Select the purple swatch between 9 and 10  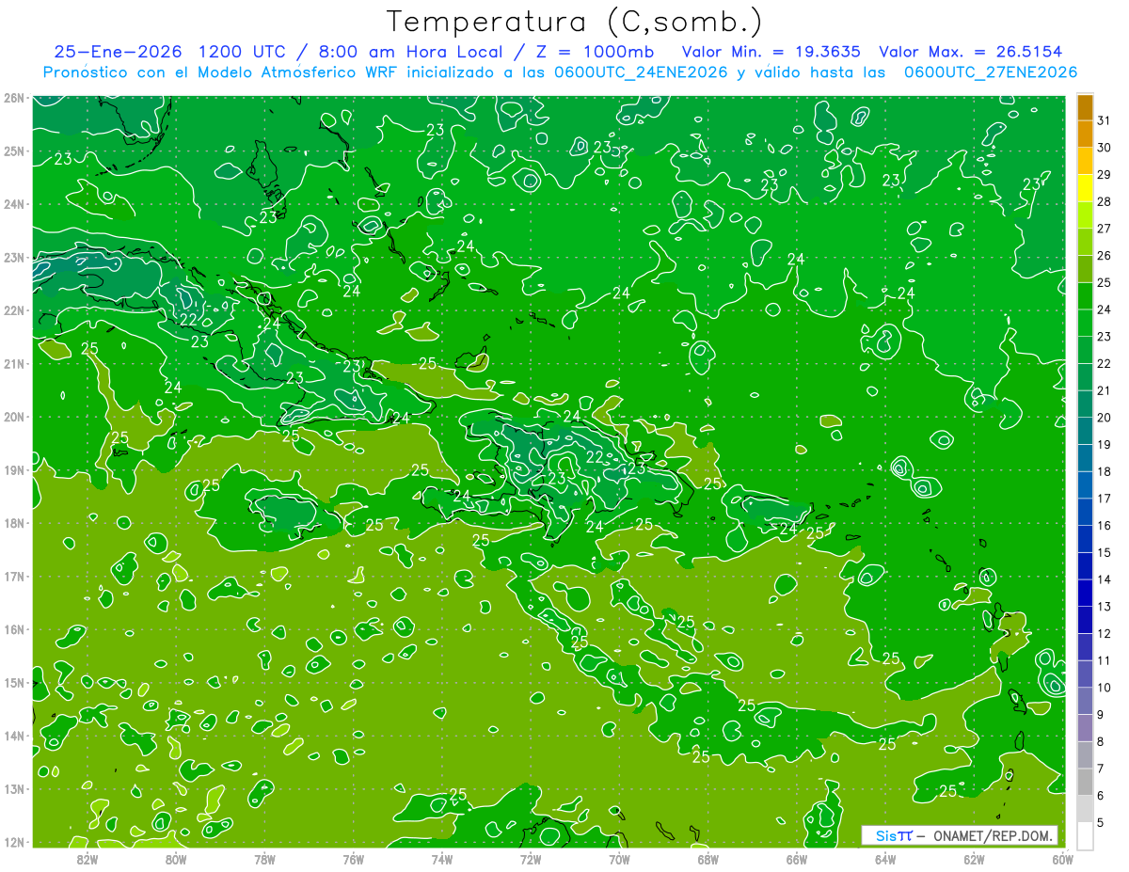tap(1085, 701)
